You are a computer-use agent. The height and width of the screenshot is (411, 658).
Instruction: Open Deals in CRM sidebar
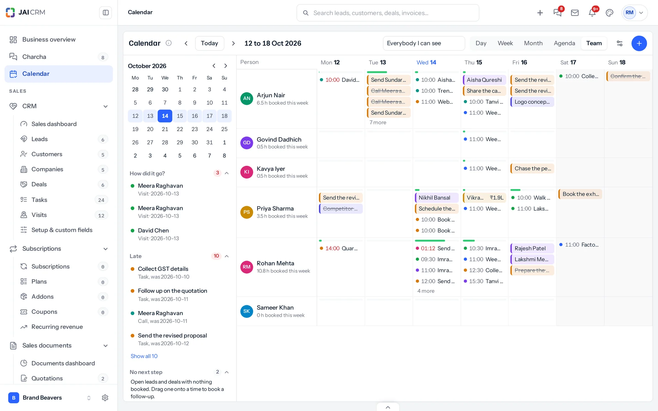click(63, 184)
